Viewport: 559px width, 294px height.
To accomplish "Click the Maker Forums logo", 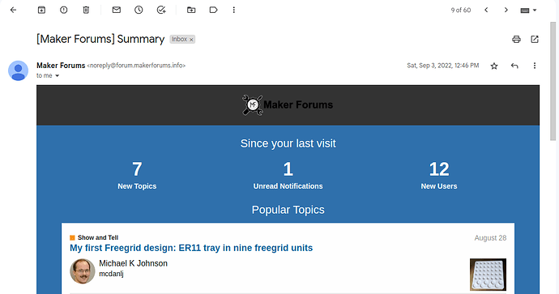I will [288, 105].
